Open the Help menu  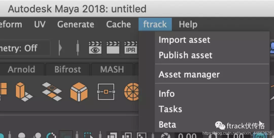tap(188, 24)
